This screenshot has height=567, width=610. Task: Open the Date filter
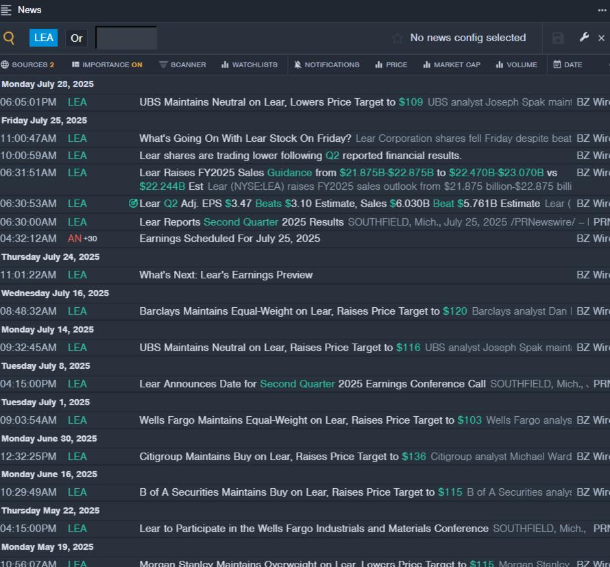[x=568, y=64]
